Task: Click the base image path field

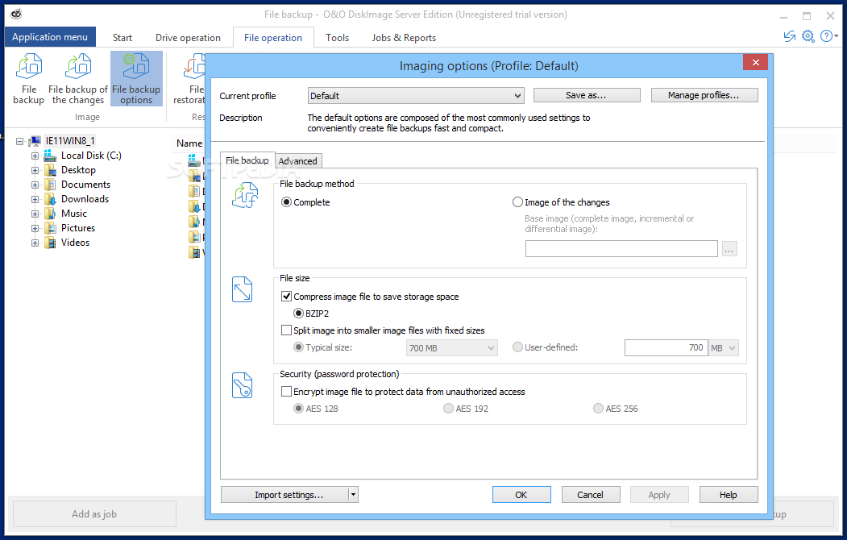Action: point(621,249)
